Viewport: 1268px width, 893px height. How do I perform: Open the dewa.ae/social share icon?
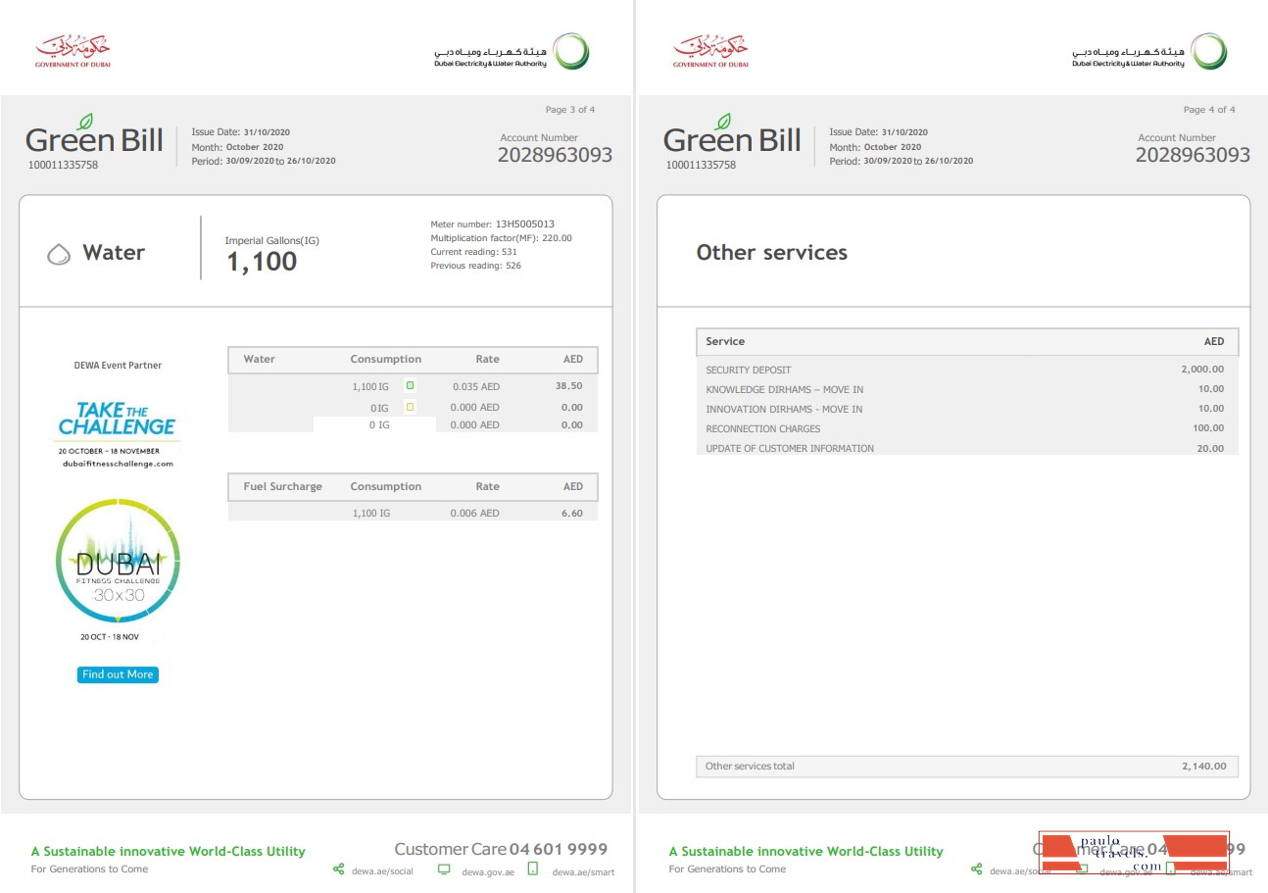338,869
